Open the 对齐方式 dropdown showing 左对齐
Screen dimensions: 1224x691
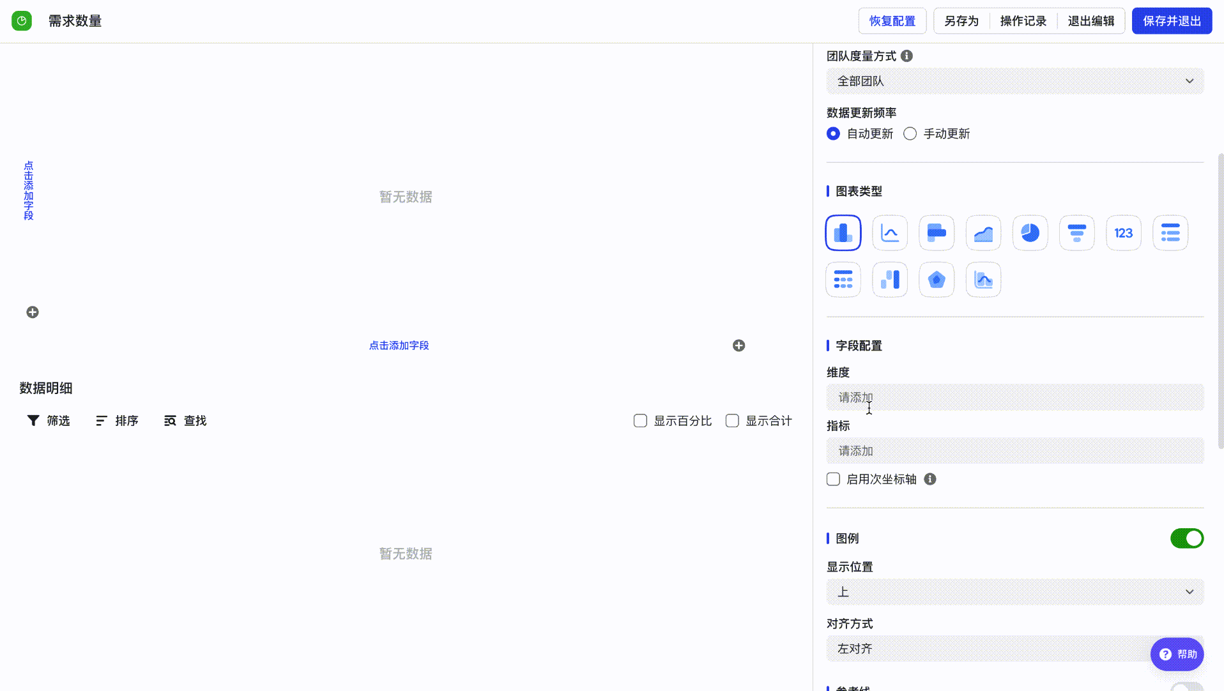[x=1014, y=649]
